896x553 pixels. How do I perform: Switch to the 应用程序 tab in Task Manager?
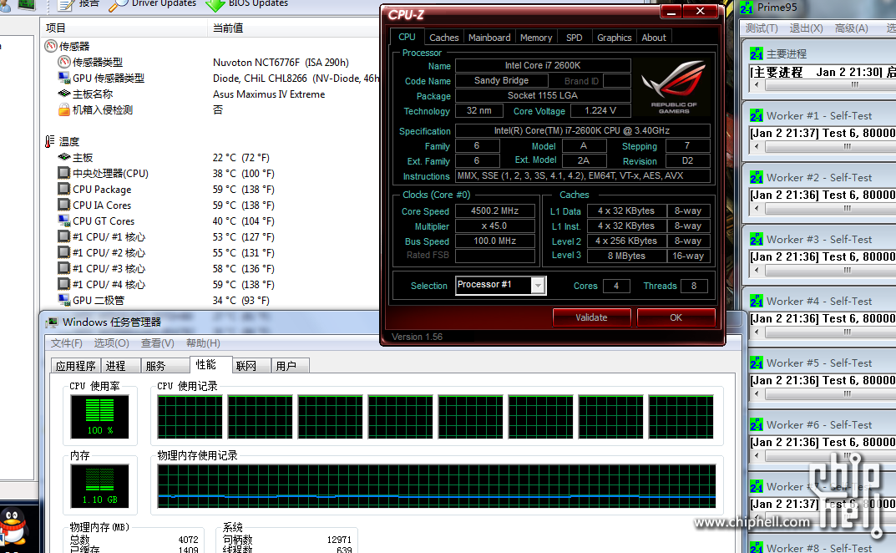coord(75,366)
